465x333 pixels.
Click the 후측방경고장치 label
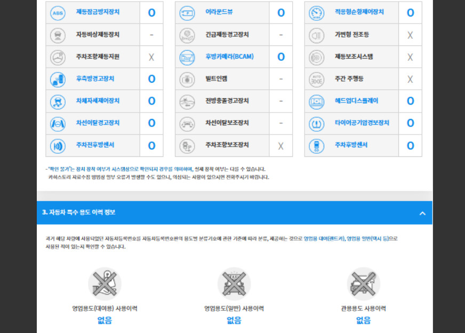[x=95, y=78]
